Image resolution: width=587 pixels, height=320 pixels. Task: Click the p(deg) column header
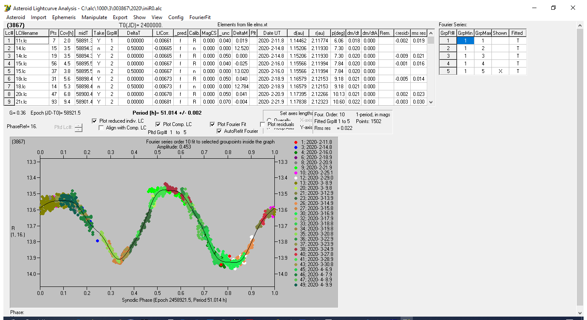click(338, 33)
